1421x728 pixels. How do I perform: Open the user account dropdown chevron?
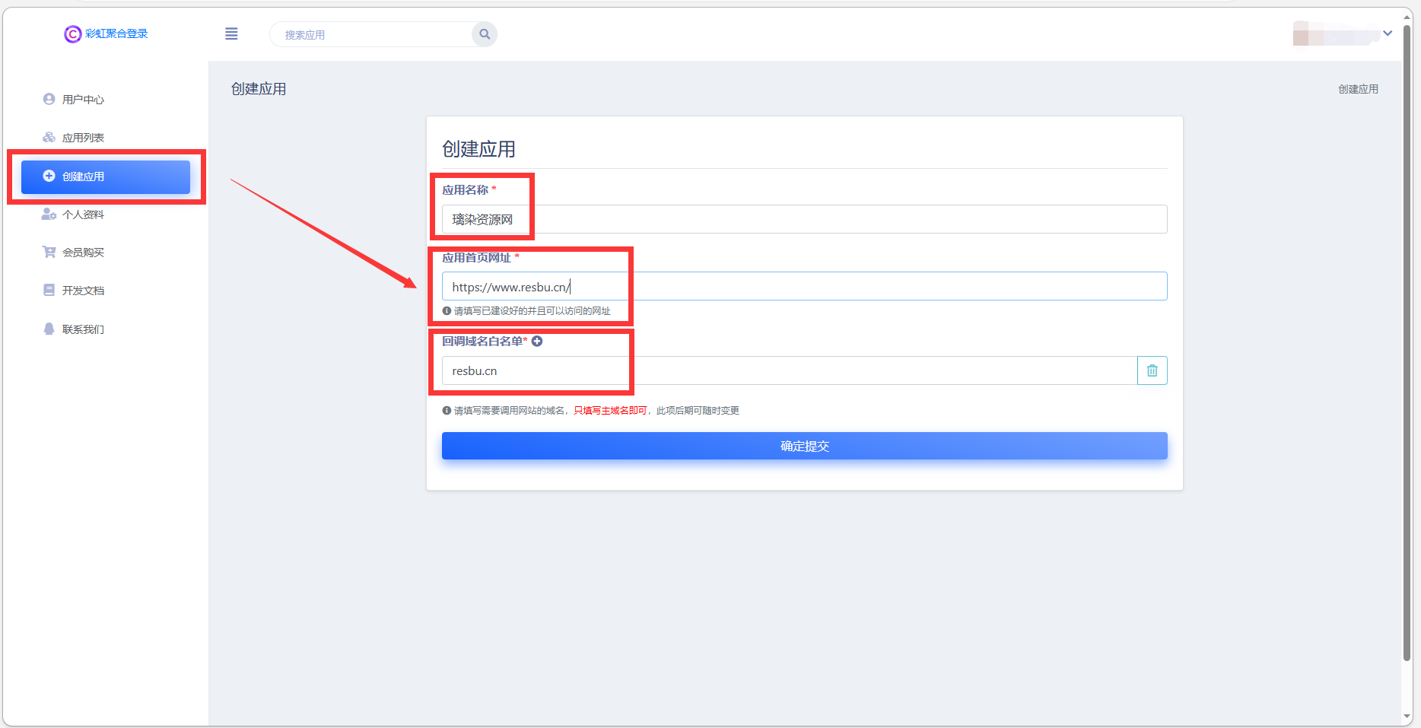(x=1388, y=33)
